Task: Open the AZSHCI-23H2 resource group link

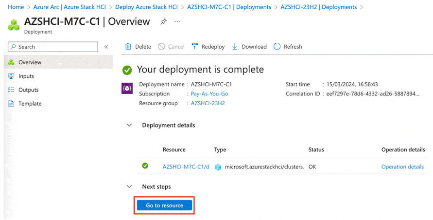Action: point(208,103)
